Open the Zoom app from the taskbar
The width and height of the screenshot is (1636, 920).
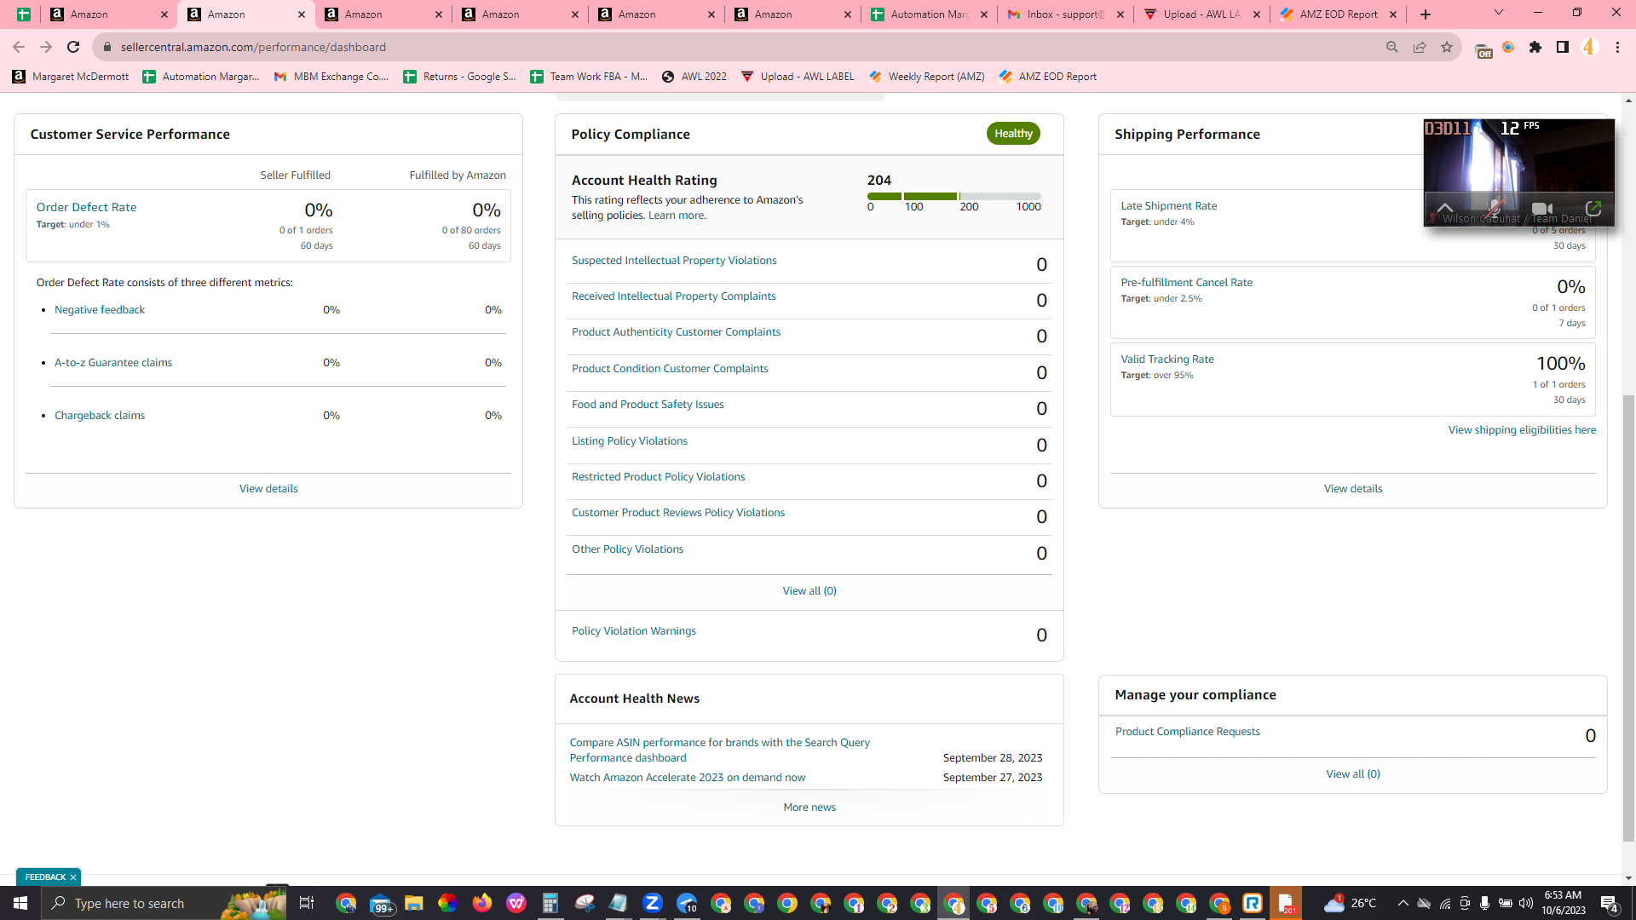pyautogui.click(x=653, y=903)
